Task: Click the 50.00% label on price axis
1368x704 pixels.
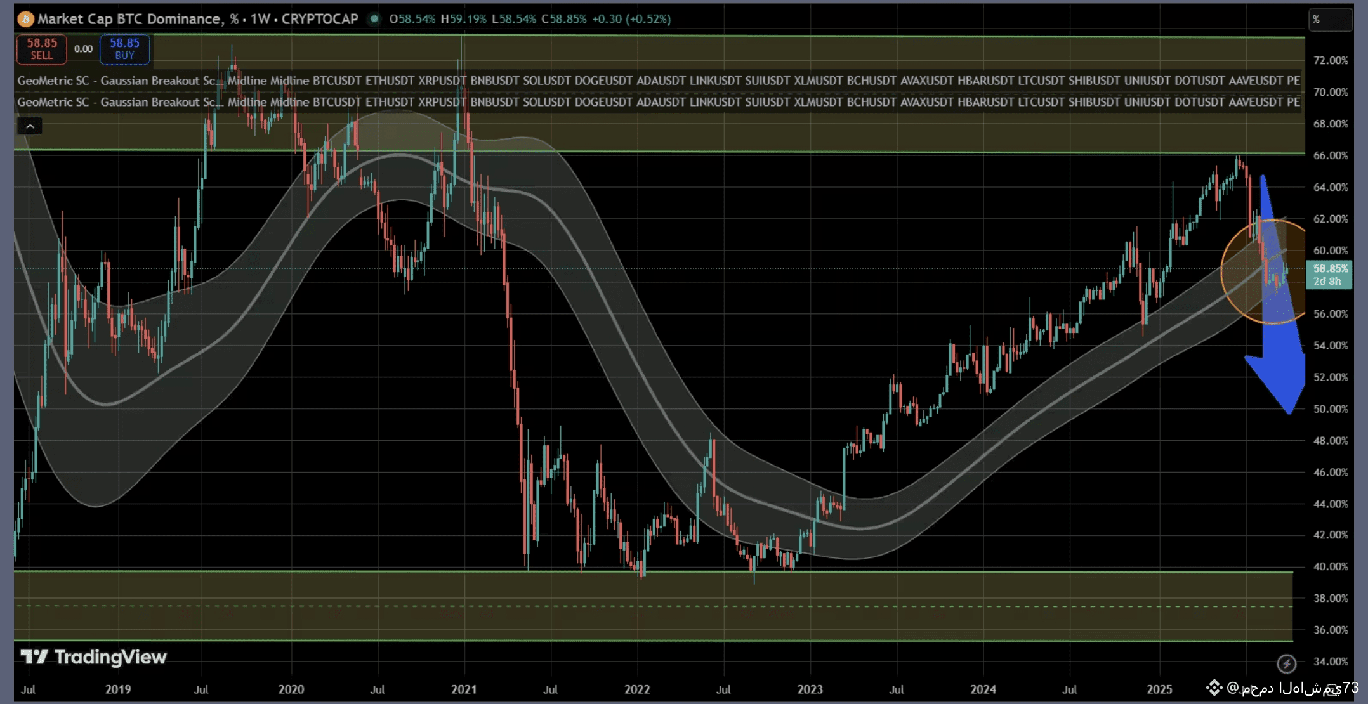Action: click(1330, 409)
